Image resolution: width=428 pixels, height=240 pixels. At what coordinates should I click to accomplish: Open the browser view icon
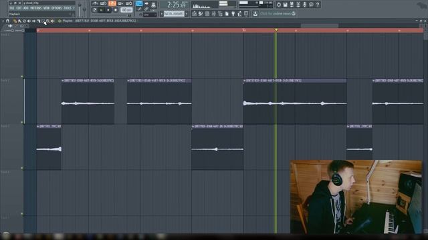coord(220,13)
